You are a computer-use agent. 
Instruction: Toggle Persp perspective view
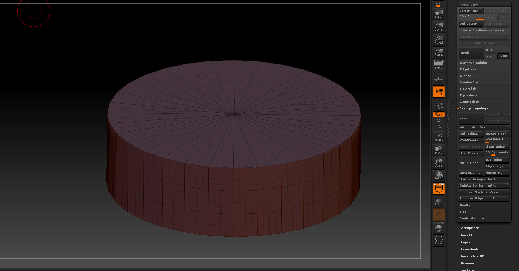[439, 65]
